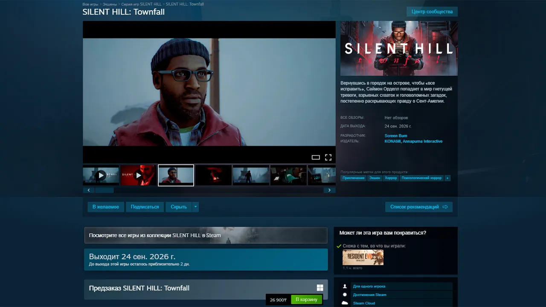Click the main trailer video area
The image size is (546, 307).
pos(209,92)
